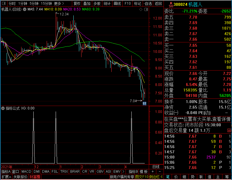This screenshot has width=232, height=180.
Task: Open the 机器人 (日线) indicator dropdown arrow
Action: click(25, 9)
